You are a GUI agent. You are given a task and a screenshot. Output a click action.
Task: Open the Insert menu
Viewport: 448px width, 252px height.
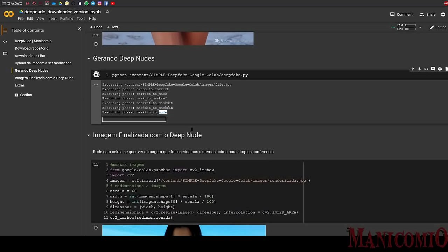[52, 19]
